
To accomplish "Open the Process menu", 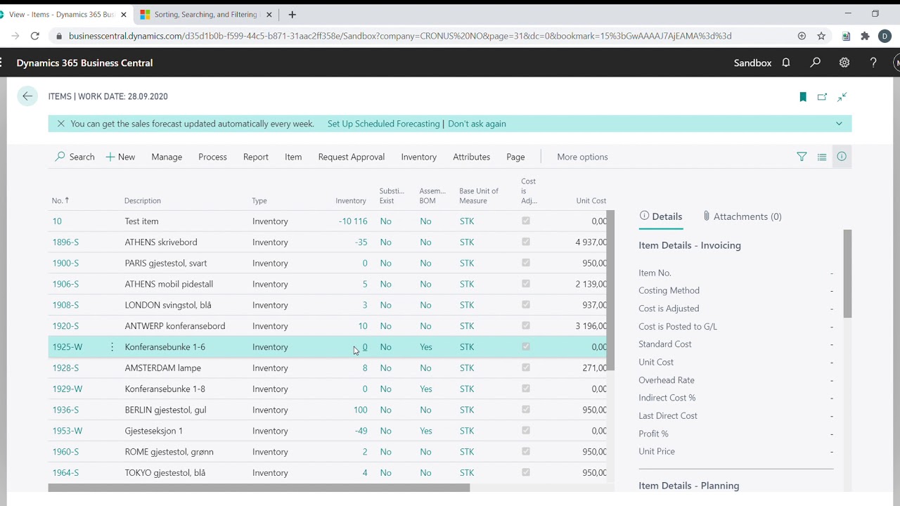I will click(212, 157).
